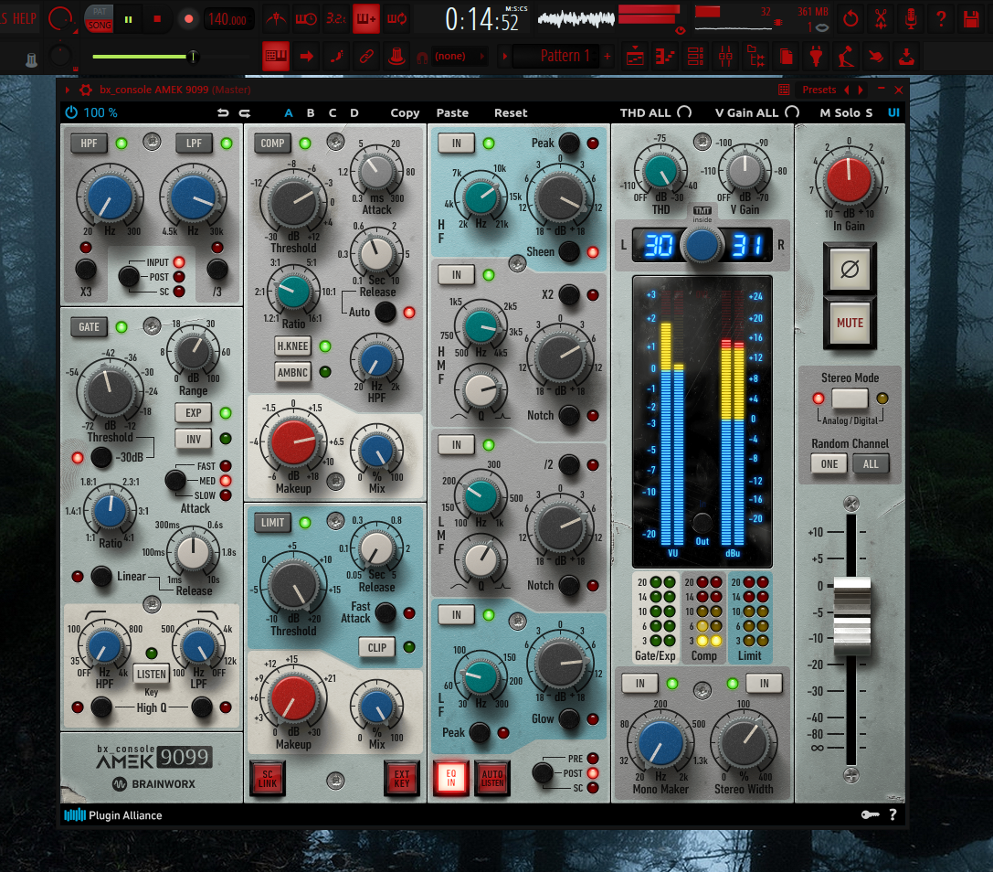Viewport: 993px width, 872px height.
Task: Select settings slot A
Action: (x=289, y=112)
